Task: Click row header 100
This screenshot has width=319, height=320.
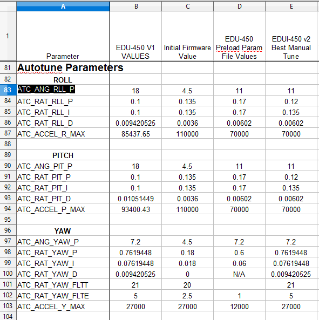Action: (x=8, y=274)
